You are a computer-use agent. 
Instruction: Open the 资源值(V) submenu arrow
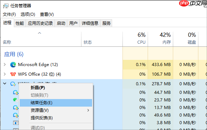88,110
